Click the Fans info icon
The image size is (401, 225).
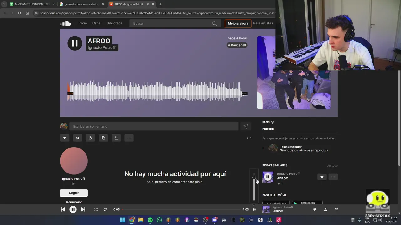(272, 122)
